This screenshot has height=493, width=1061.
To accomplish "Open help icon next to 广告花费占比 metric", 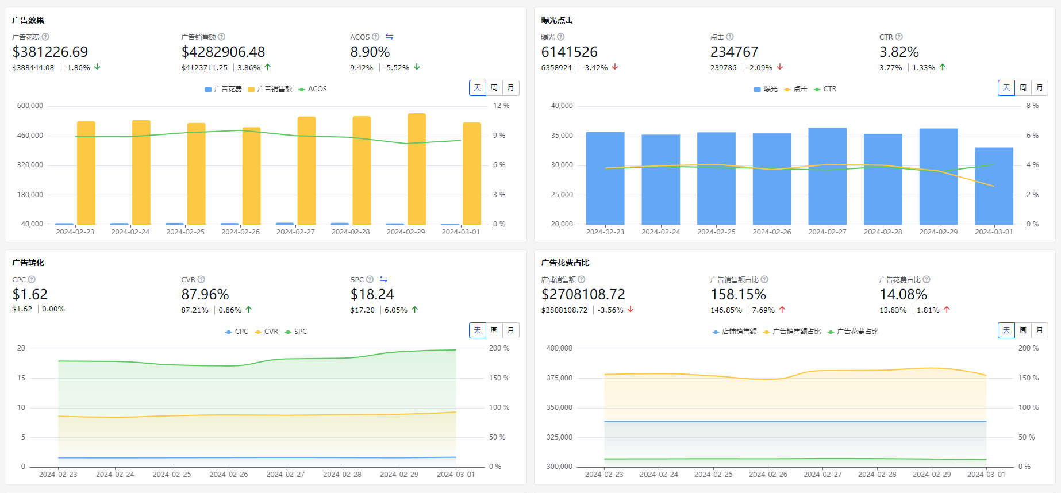I will [926, 279].
